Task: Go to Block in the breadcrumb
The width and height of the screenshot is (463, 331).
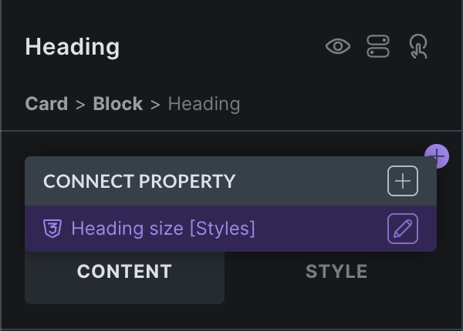Action: tap(117, 104)
